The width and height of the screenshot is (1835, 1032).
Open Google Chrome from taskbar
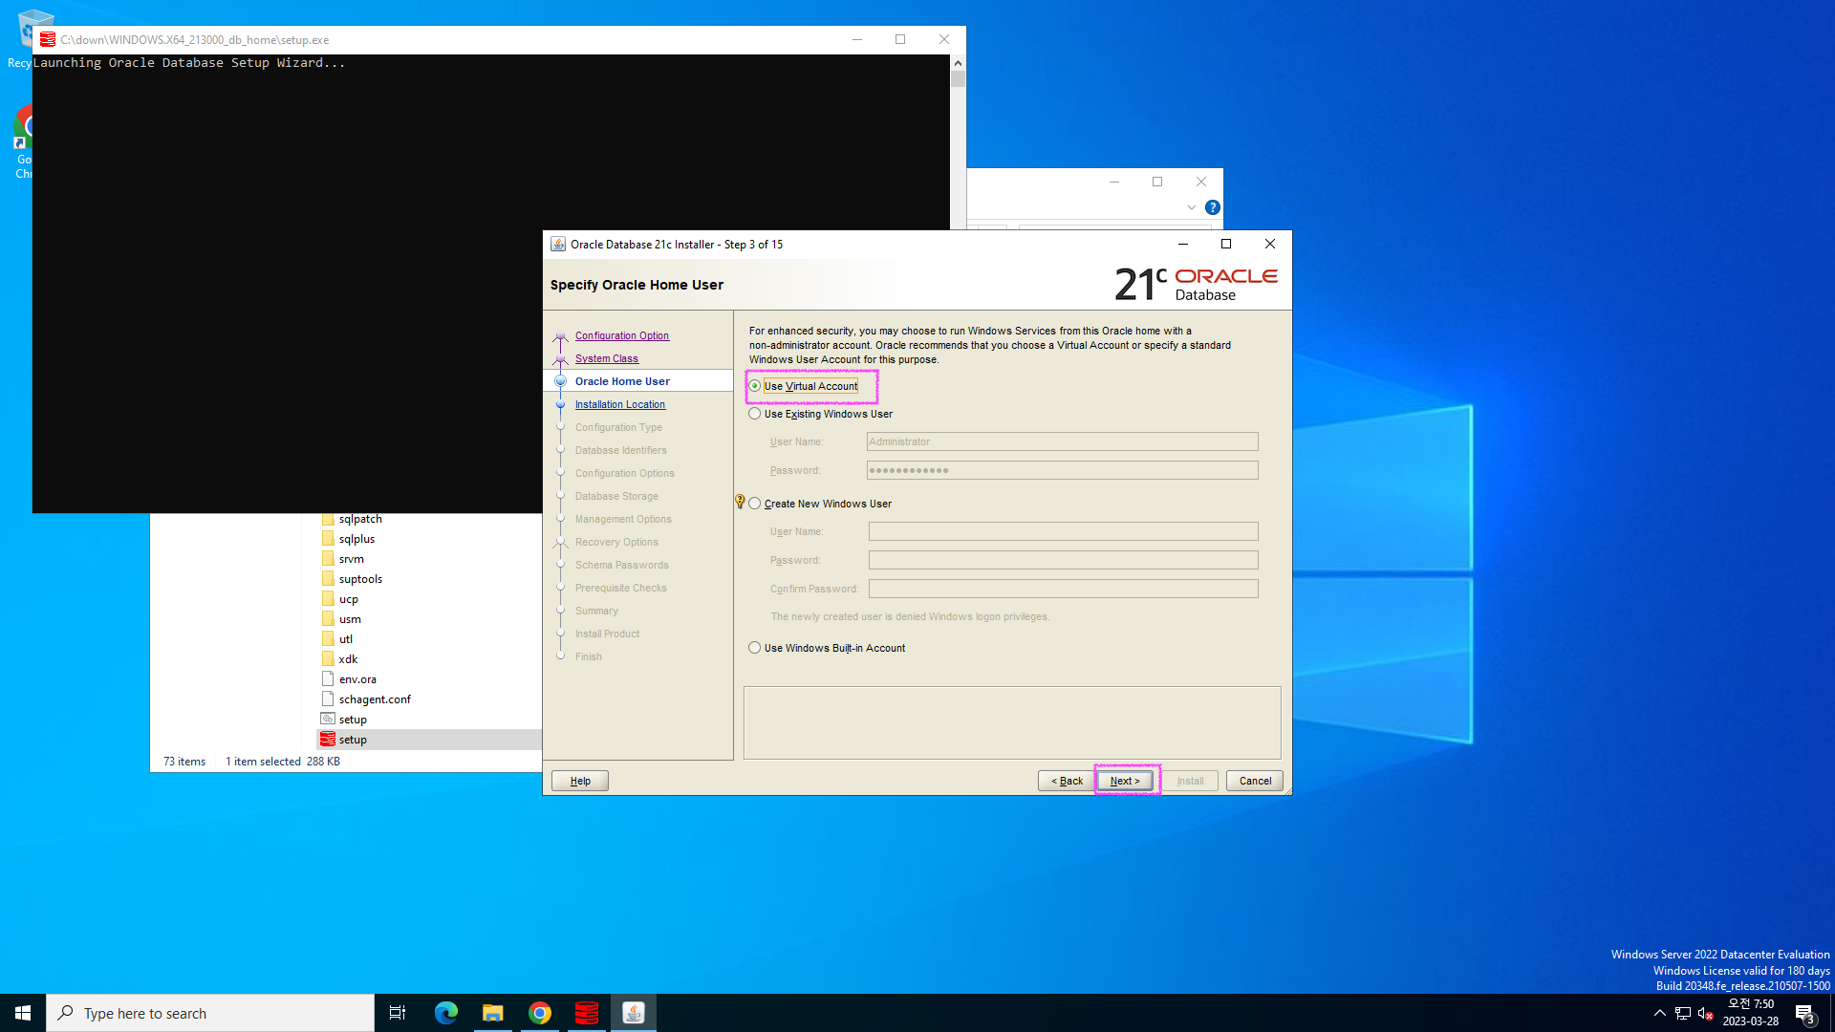pyautogui.click(x=540, y=1013)
